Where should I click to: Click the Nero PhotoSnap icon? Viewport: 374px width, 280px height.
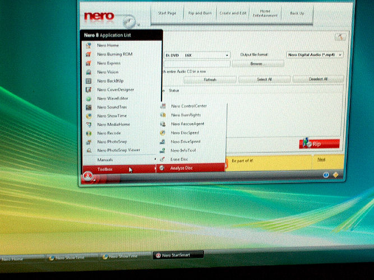click(x=89, y=142)
